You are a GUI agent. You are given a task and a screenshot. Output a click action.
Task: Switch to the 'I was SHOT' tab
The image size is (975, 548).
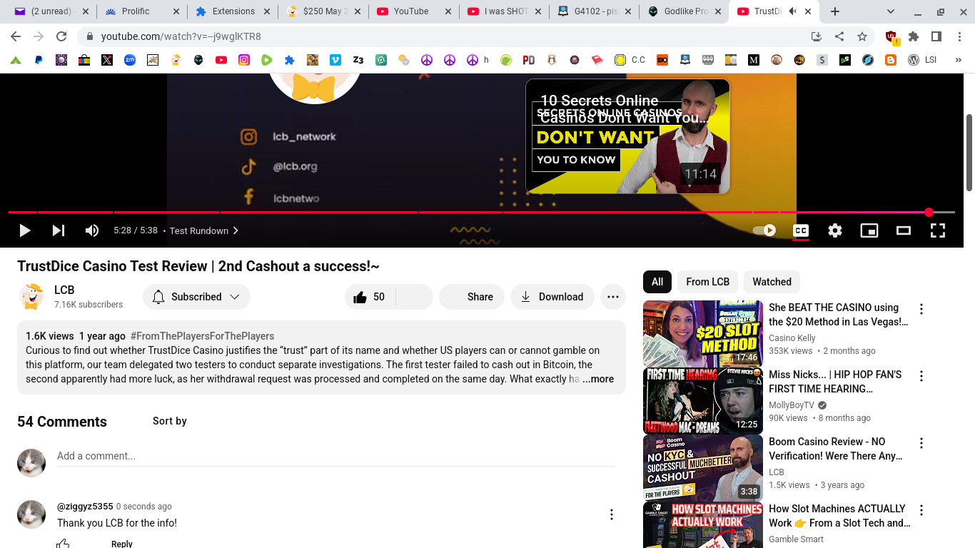click(x=505, y=11)
